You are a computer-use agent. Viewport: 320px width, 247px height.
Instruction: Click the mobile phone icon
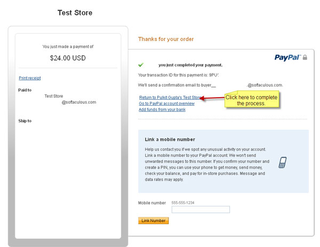point(283,163)
